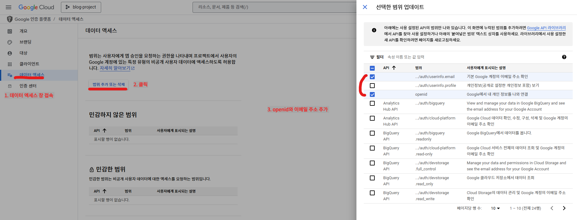
Task: Sort sensitive scopes table by API arrow
Action: point(104,191)
